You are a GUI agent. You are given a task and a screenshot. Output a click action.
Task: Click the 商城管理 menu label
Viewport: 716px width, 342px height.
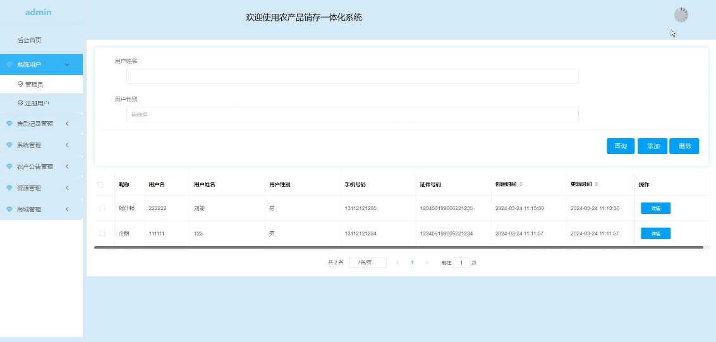point(29,209)
